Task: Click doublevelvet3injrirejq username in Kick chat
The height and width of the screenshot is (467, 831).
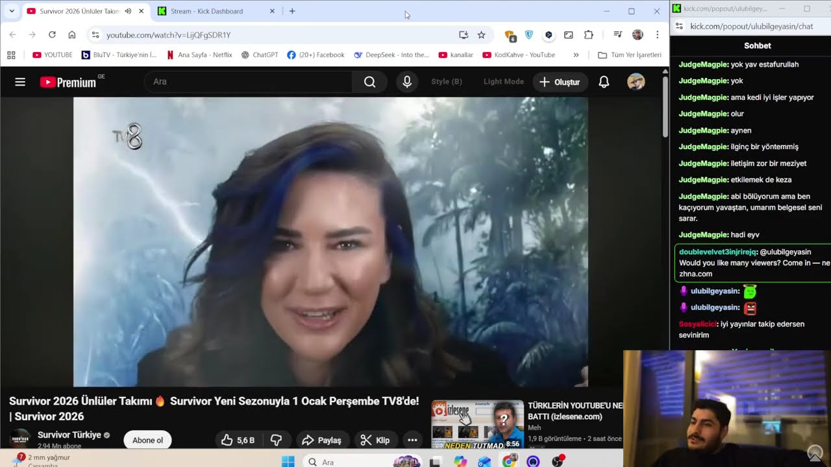Action: [x=717, y=252]
